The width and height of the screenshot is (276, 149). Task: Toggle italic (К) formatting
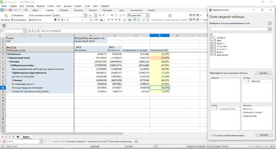(59, 20)
